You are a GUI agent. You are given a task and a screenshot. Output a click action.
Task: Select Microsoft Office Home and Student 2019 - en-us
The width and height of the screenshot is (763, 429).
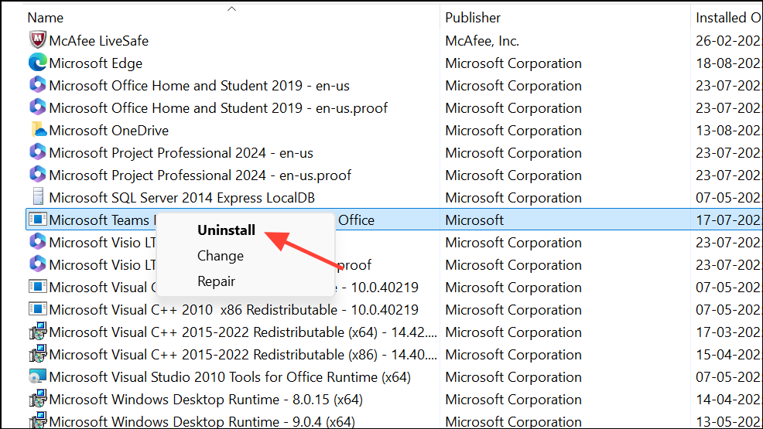pos(200,86)
